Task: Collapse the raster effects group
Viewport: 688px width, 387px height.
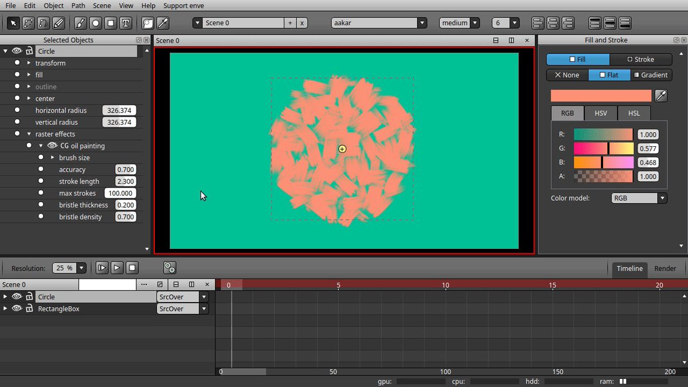Action: click(29, 134)
